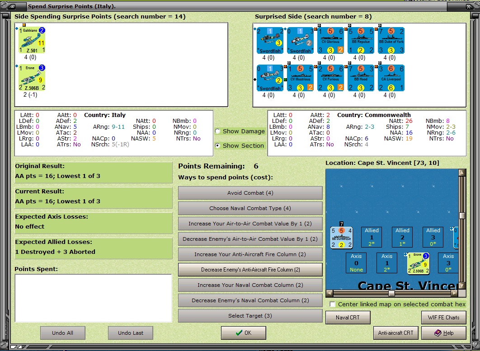The width and height of the screenshot is (480, 351).
Task: Click the Allied 1 sea box
Action: pyautogui.click(x=372, y=237)
